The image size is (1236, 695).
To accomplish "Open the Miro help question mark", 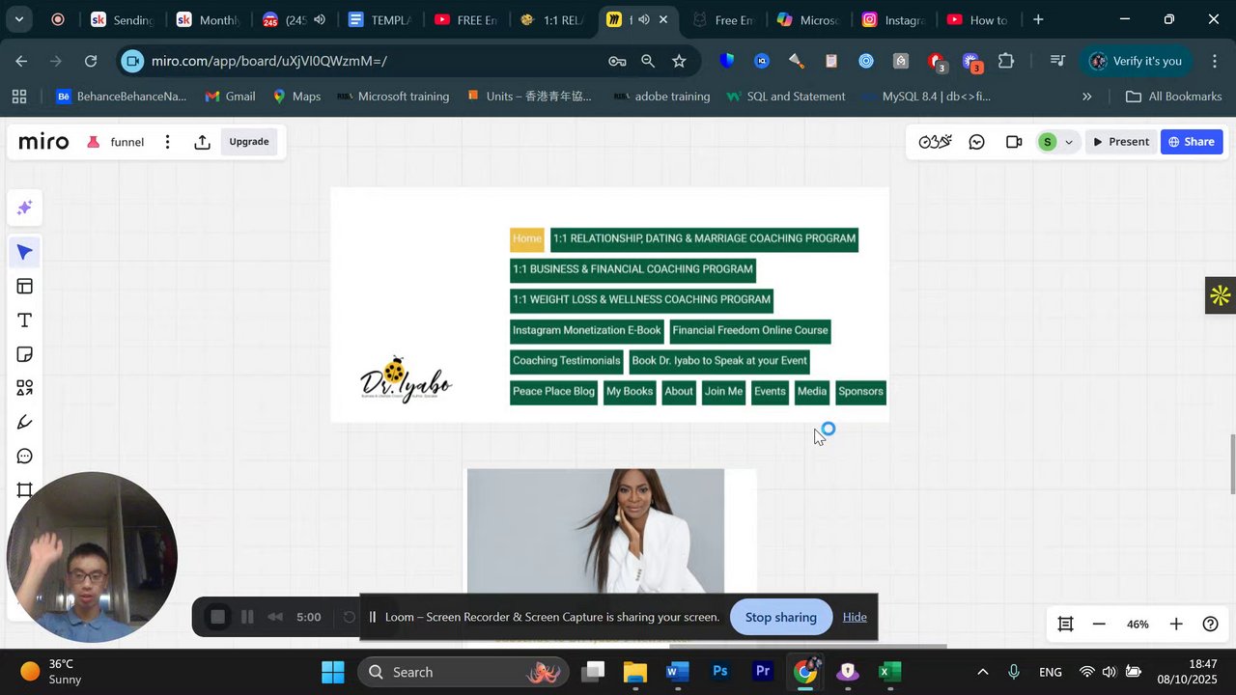I will pyautogui.click(x=1210, y=625).
